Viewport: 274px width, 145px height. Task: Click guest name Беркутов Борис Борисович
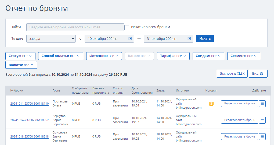click(60, 120)
